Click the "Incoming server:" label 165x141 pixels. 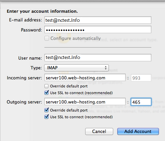(x=24, y=78)
